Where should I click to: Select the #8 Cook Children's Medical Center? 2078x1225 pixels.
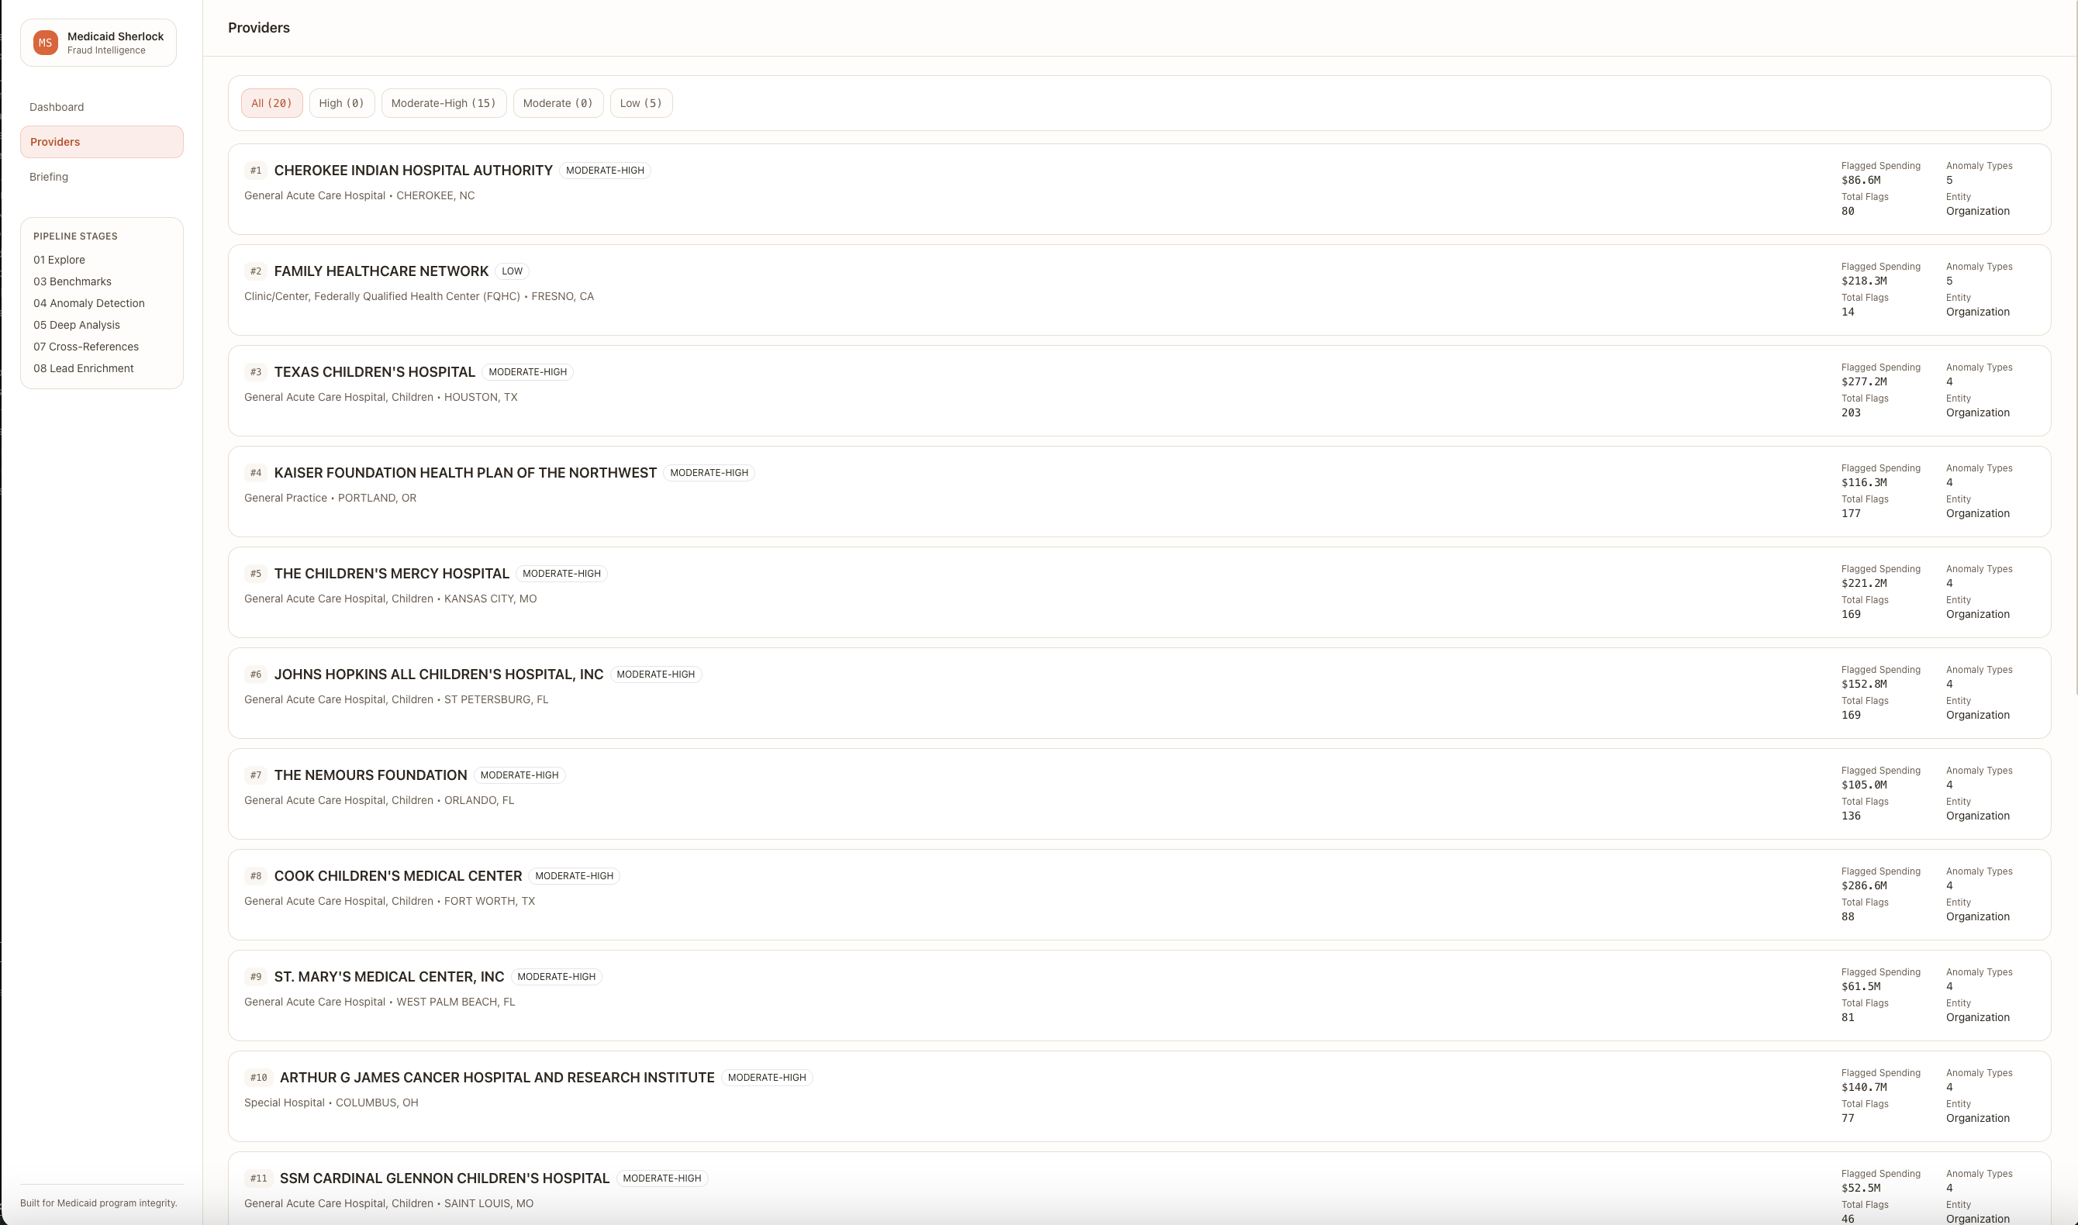click(1139, 895)
